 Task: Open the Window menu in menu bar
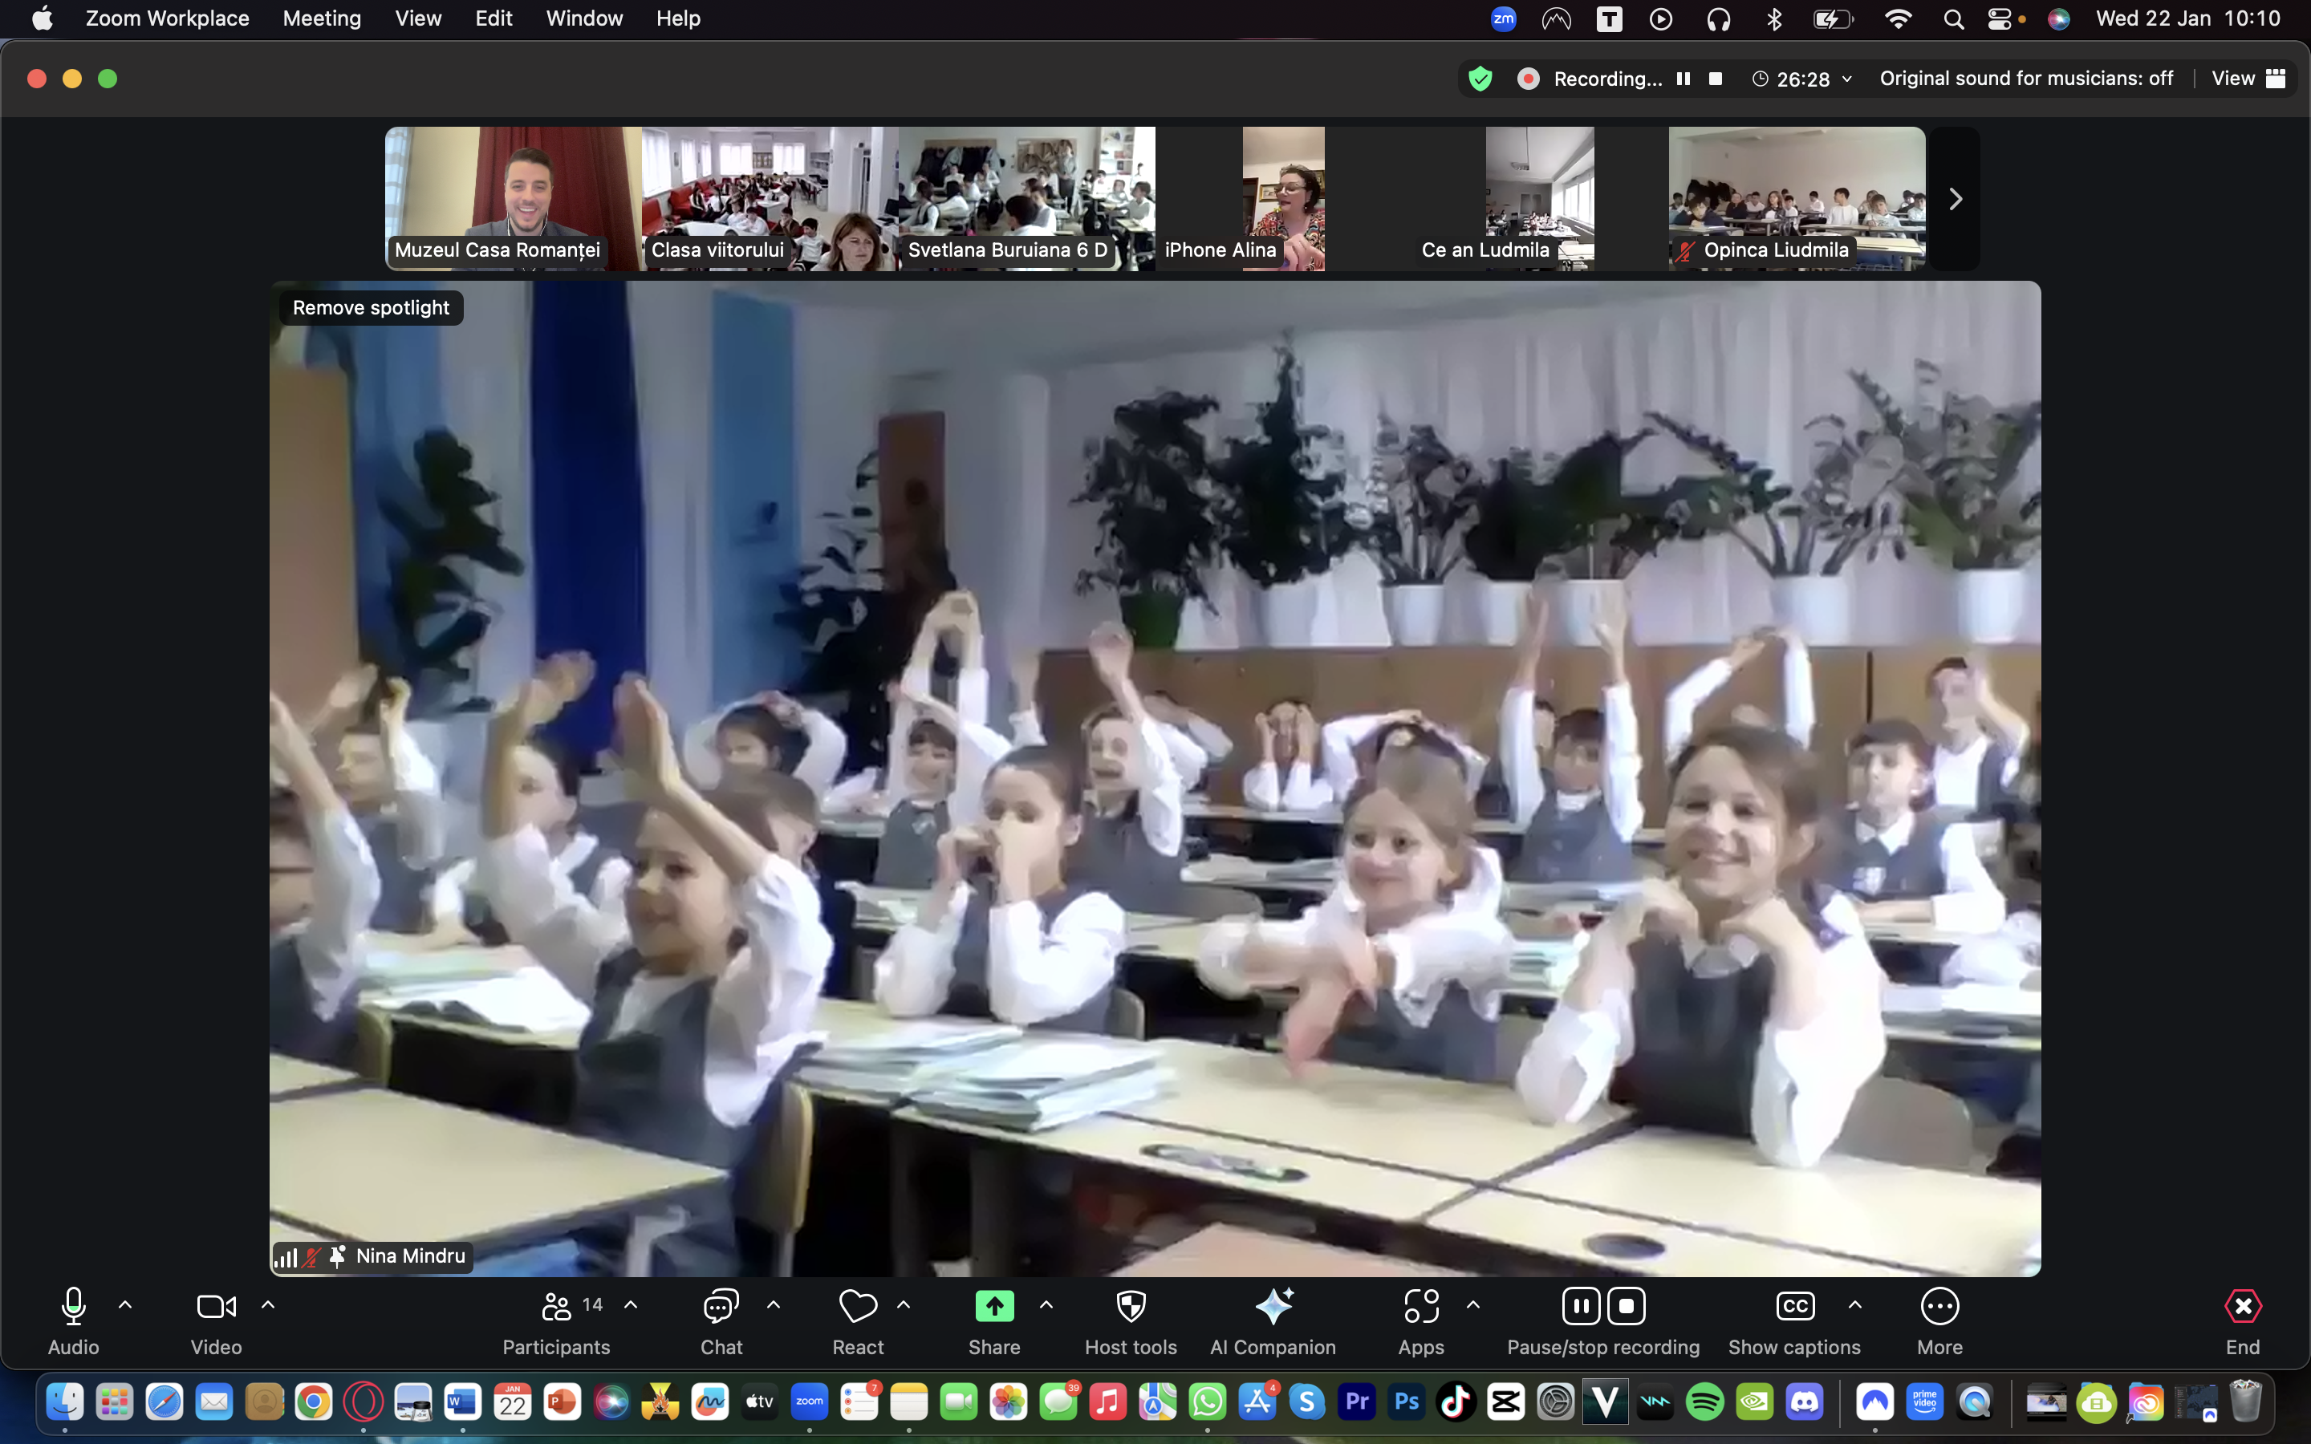tap(583, 18)
